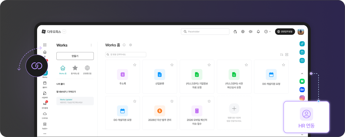Open the profile avatar picture

[x=301, y=32]
